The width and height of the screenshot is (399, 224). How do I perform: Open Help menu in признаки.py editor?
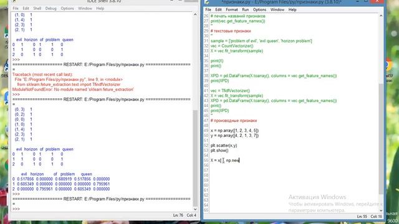pos(292,10)
